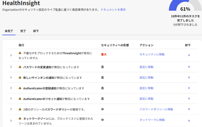Dismiss the Authenticatorのリセット通知 task via X icon
The image size is (202, 127).
click(x=189, y=99)
